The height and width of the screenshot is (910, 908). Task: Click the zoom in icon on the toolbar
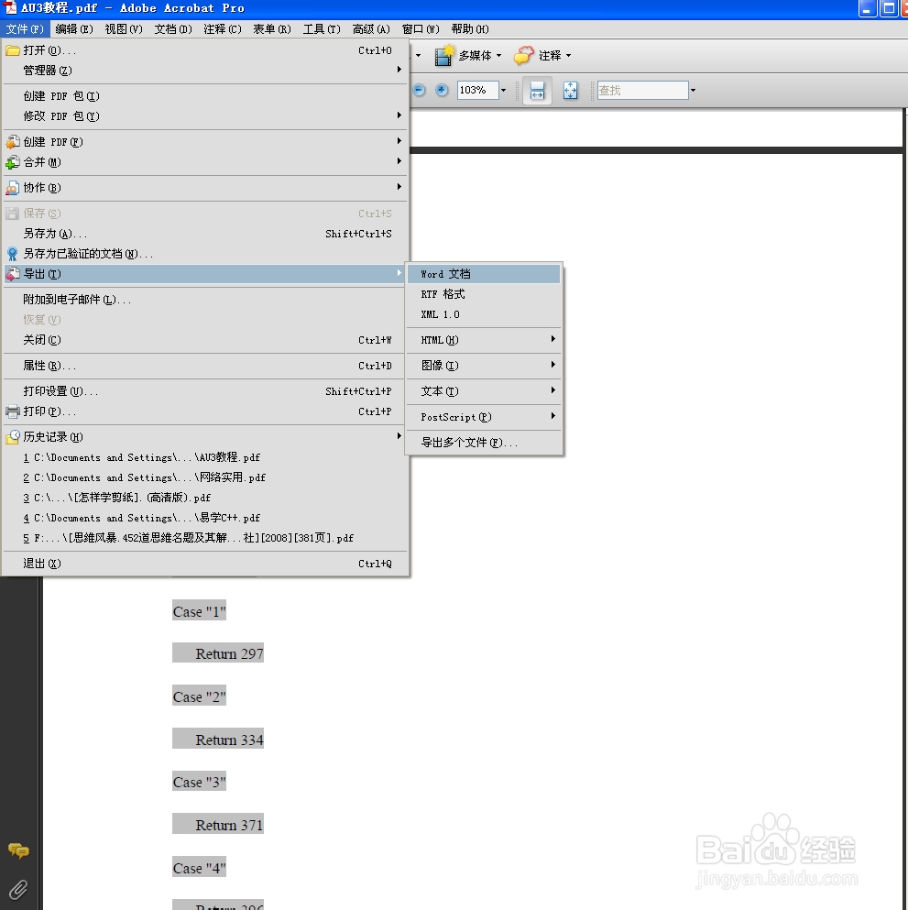[441, 90]
